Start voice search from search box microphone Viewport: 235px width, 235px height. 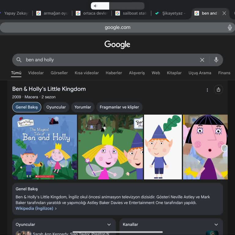[x=216, y=60]
